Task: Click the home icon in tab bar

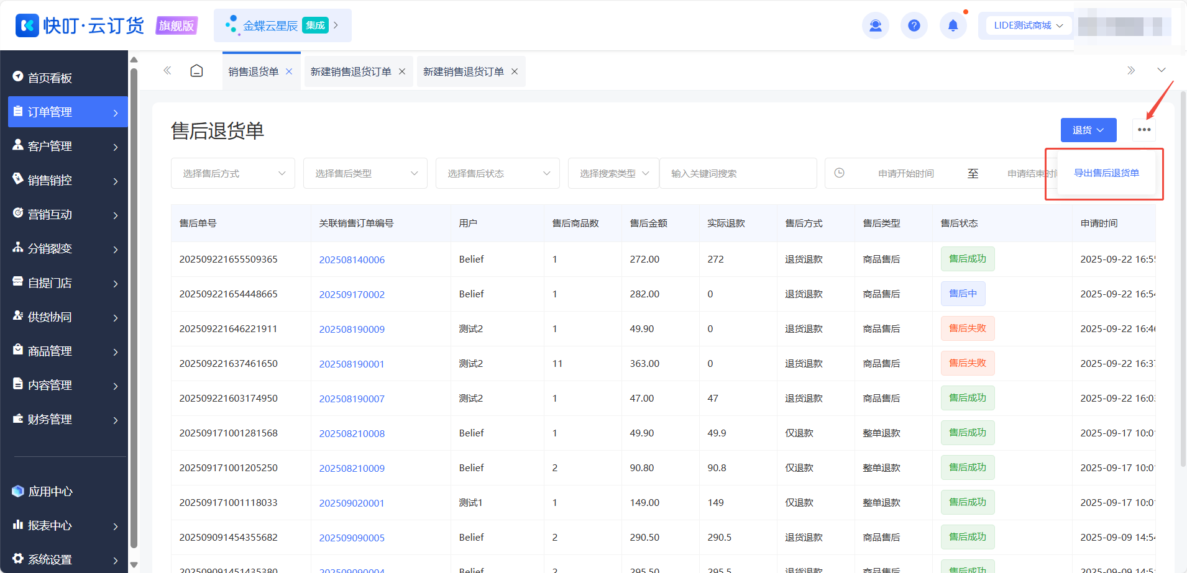Action: (196, 71)
